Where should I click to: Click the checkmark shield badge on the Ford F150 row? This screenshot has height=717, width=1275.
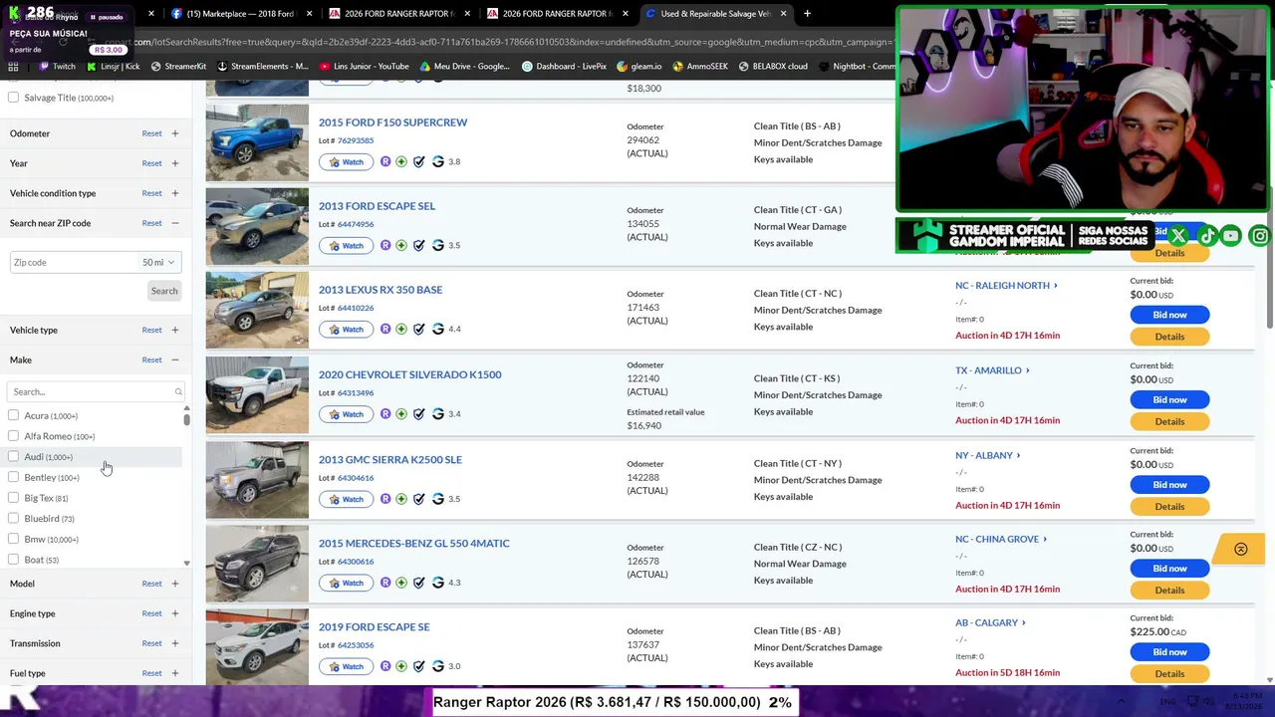pos(419,161)
